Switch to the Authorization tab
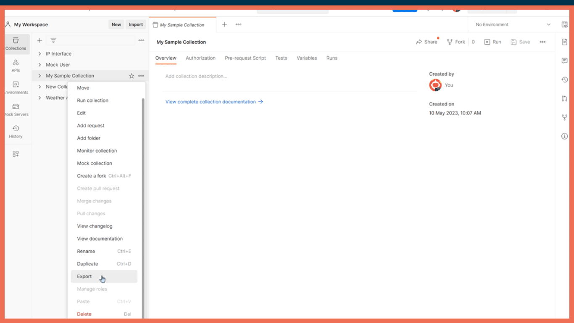574x323 pixels. click(x=200, y=58)
